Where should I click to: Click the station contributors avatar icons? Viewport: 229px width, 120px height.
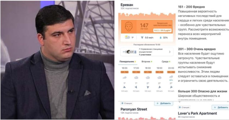click(130, 52)
